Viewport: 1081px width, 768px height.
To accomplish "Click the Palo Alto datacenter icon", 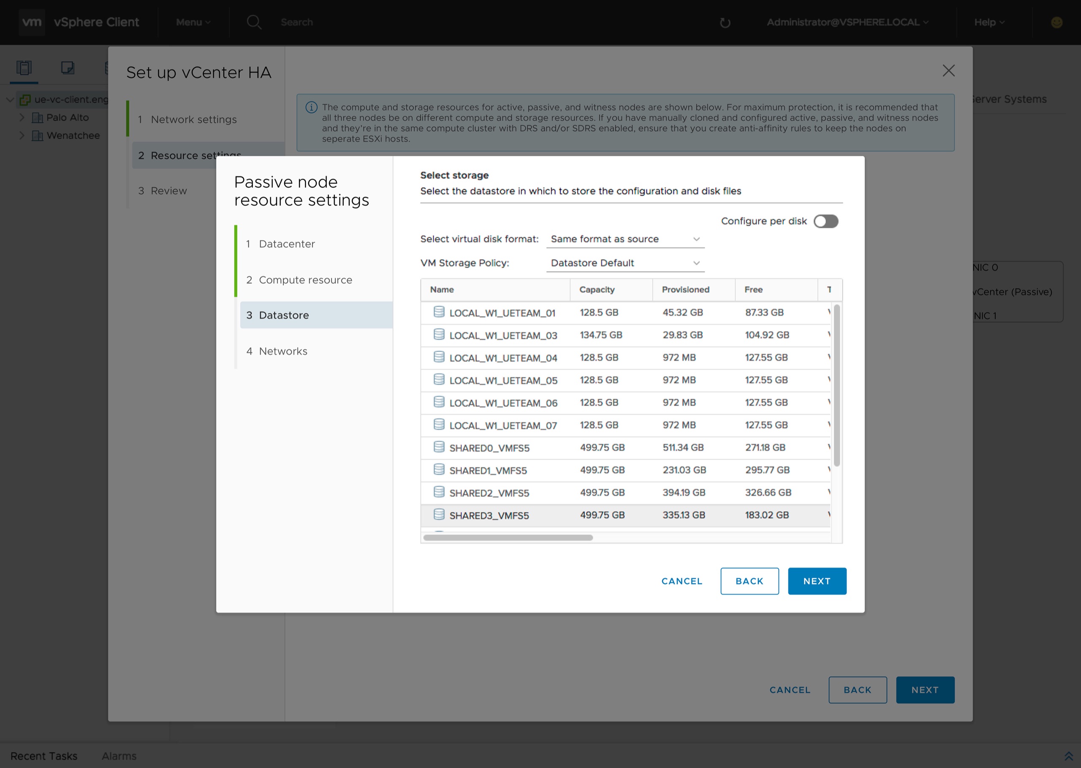I will click(x=38, y=118).
